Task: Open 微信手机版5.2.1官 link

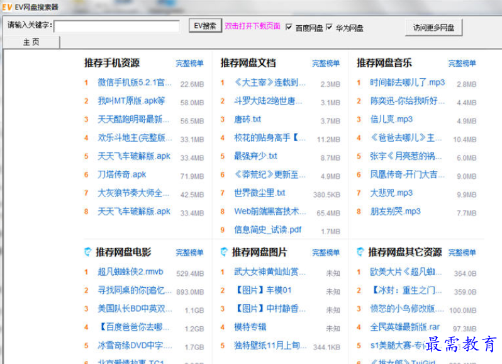Action: click(x=135, y=82)
